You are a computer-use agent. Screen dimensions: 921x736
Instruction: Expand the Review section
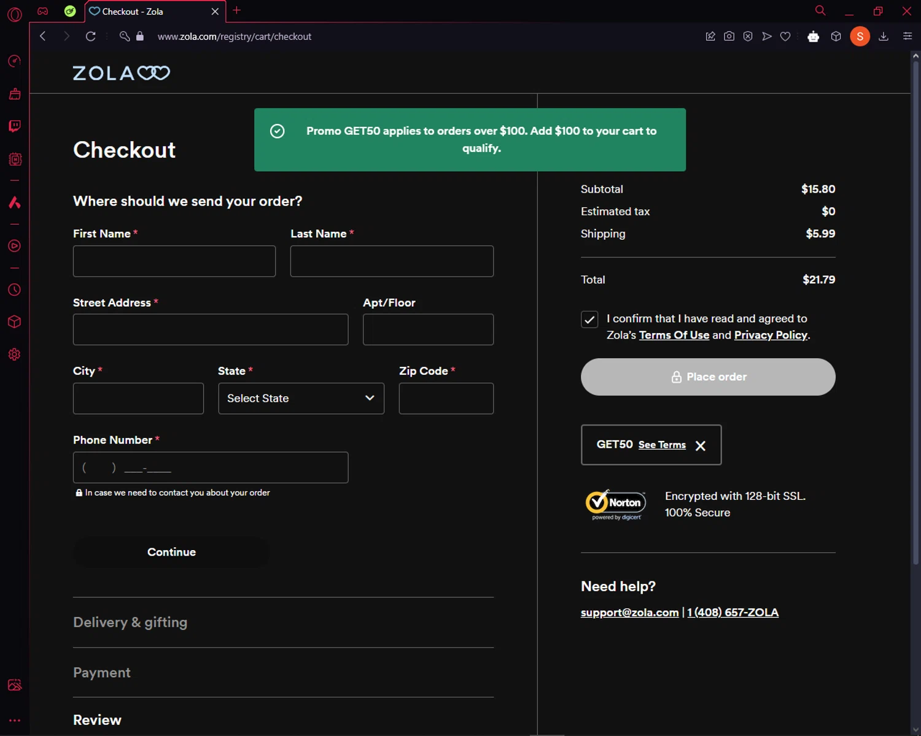[x=97, y=720]
